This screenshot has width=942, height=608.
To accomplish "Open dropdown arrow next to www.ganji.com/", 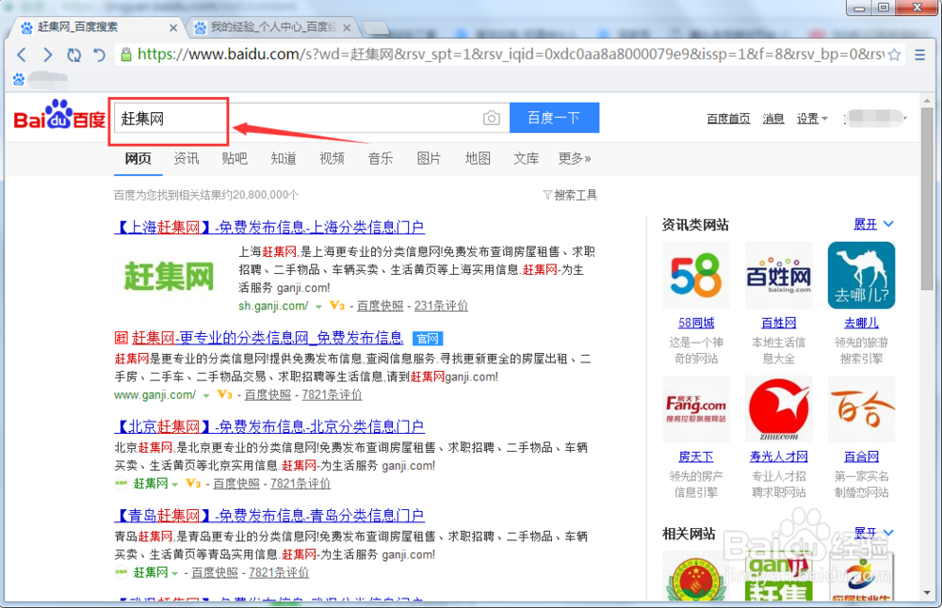I will [206, 395].
